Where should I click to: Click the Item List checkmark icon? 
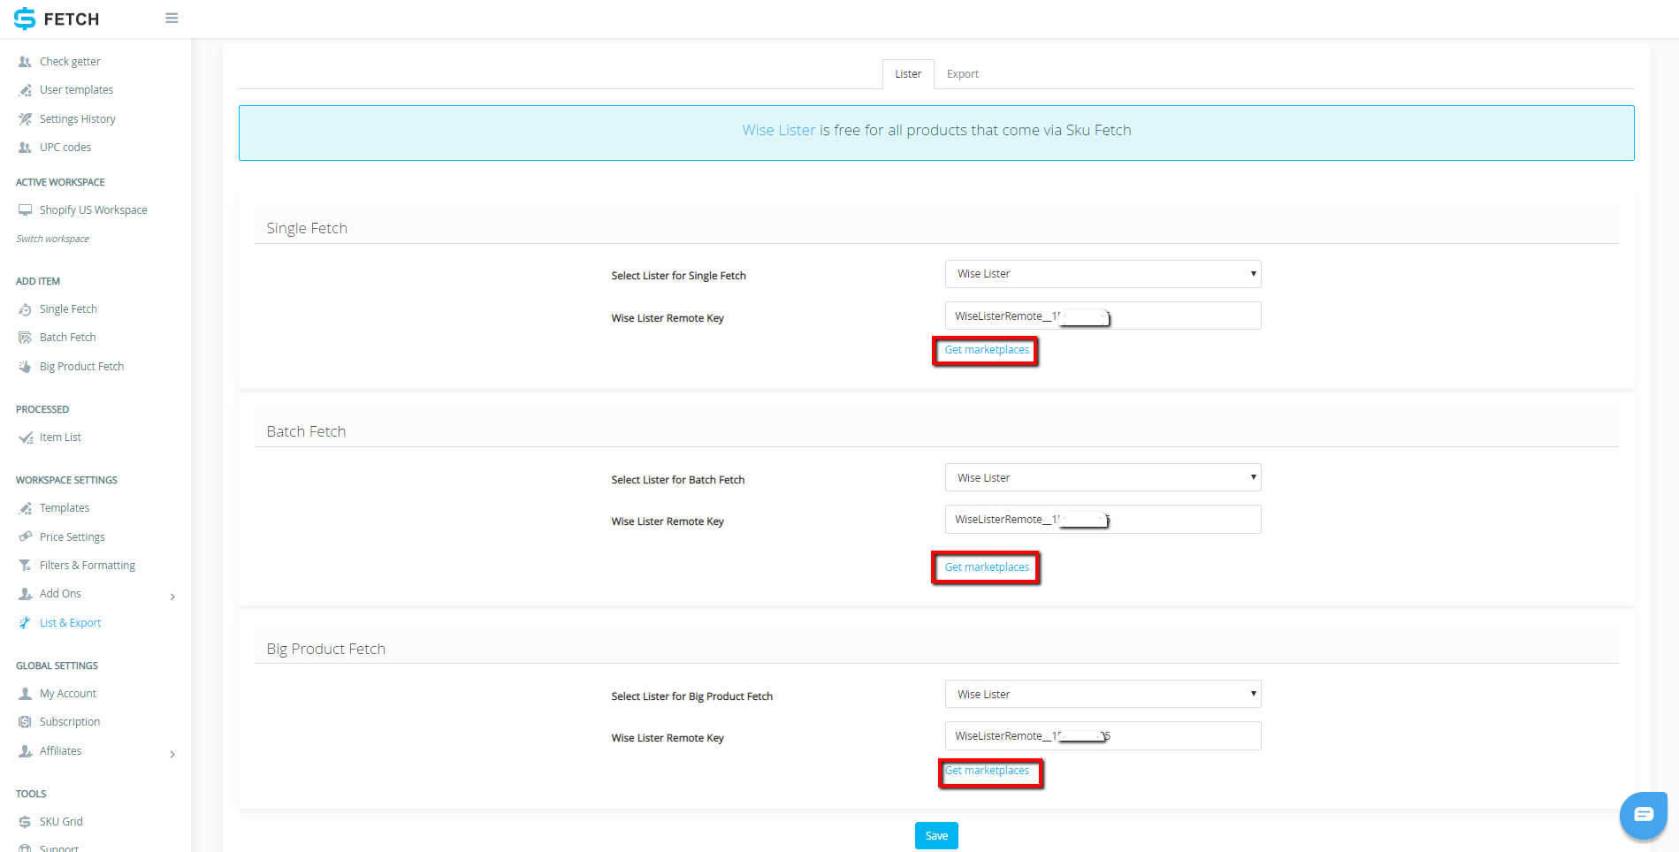pyautogui.click(x=25, y=437)
